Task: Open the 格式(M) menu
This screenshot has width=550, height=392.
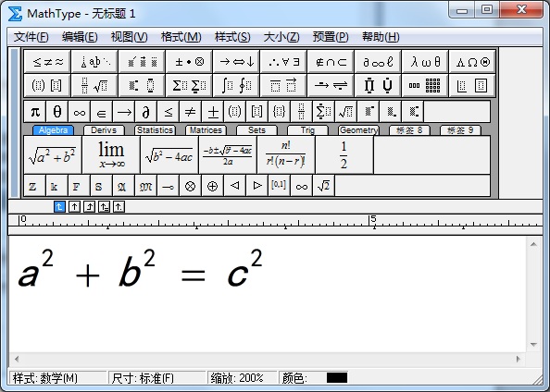Action: (181, 37)
